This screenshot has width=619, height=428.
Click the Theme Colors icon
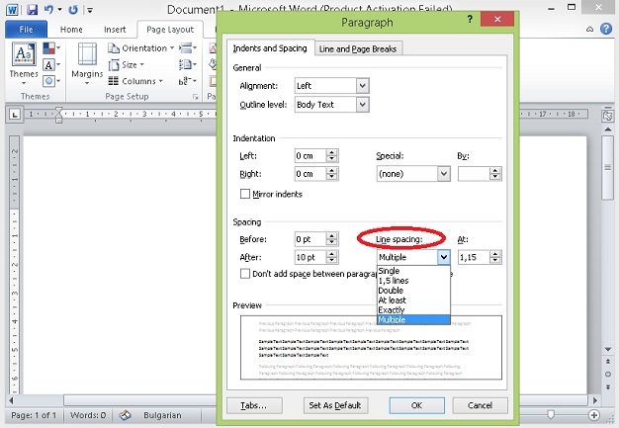point(50,48)
